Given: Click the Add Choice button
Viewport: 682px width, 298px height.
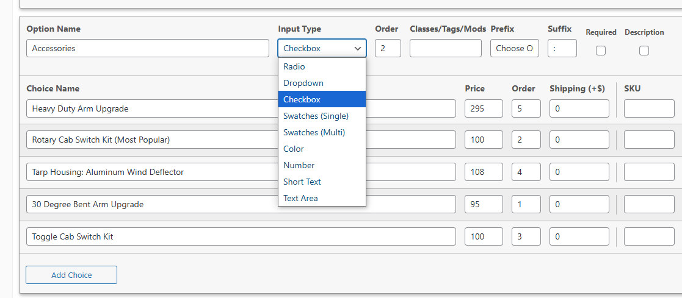Looking at the screenshot, I should (x=71, y=275).
